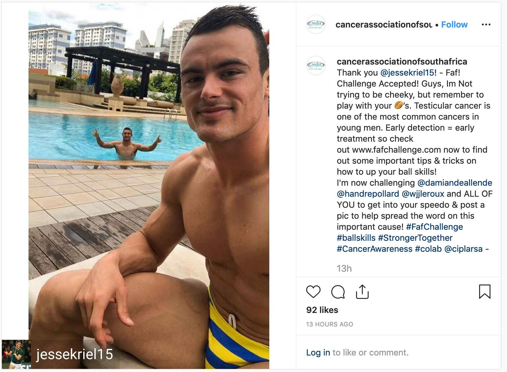View the 92 likes list
Image resolution: width=507 pixels, height=372 pixels.
[x=322, y=310]
